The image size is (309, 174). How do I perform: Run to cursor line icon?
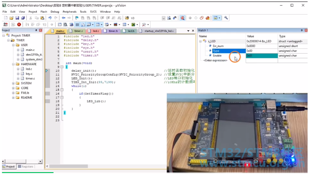click(45, 24)
